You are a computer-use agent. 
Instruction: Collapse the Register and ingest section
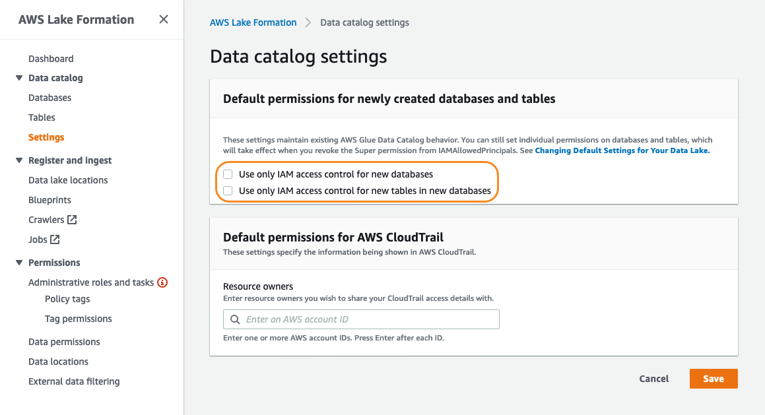pos(19,160)
